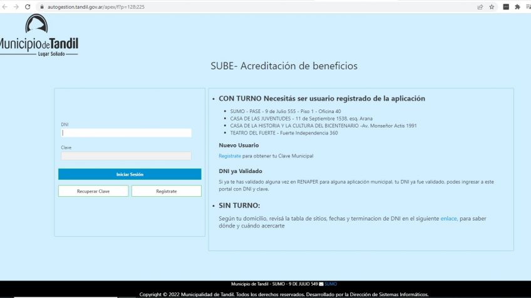Screen dimensions: 531x298
Task: Open the Recuperar Clave button
Action: (x=93, y=191)
